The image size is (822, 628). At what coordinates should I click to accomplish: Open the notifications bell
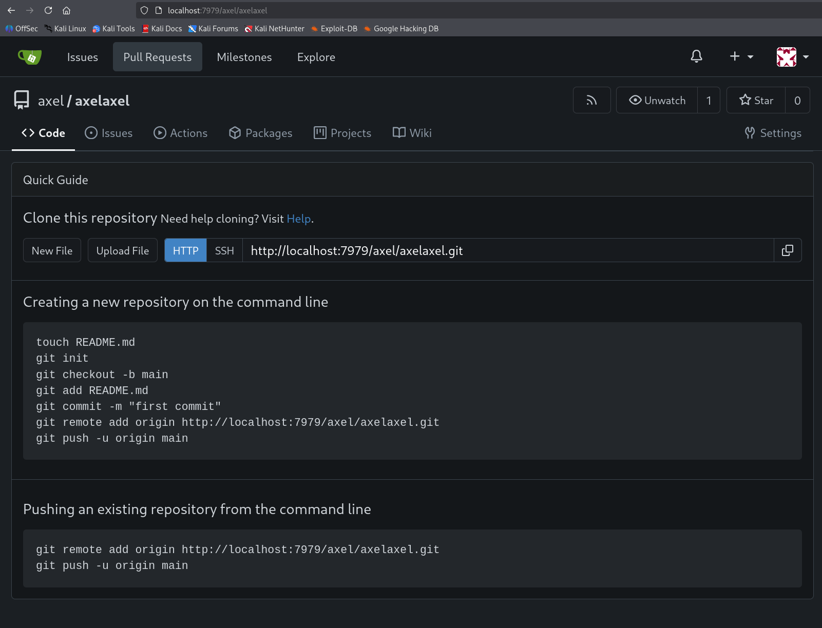click(x=696, y=56)
